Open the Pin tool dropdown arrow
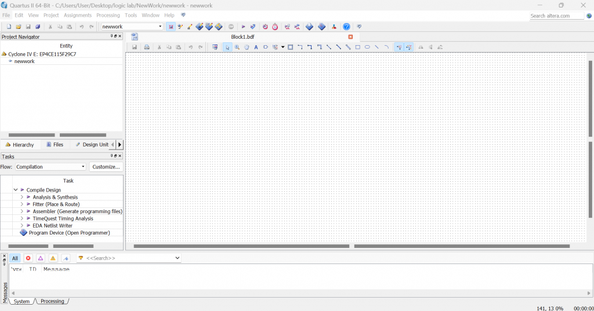The width and height of the screenshot is (594, 311). coord(282,47)
